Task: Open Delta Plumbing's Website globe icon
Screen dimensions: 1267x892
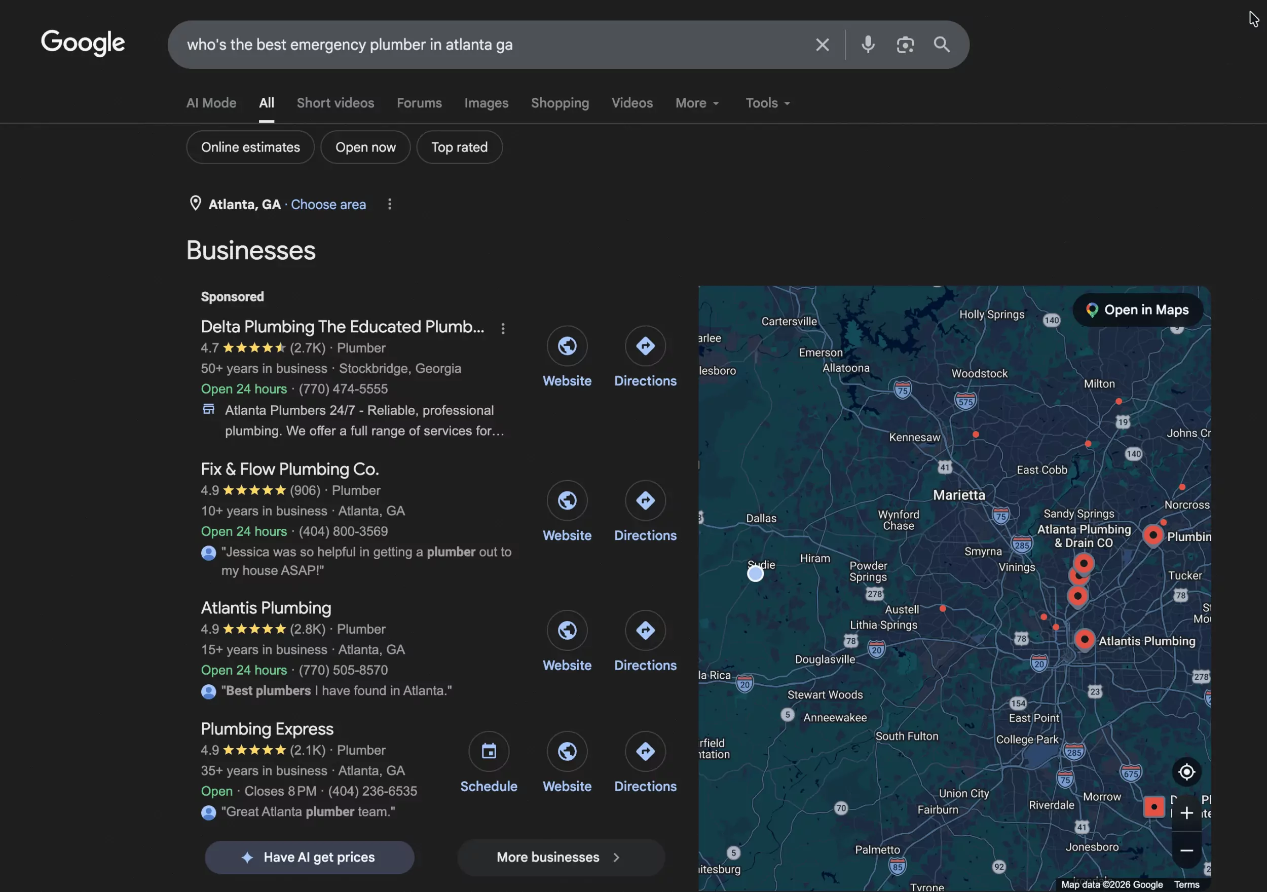Action: 567,346
